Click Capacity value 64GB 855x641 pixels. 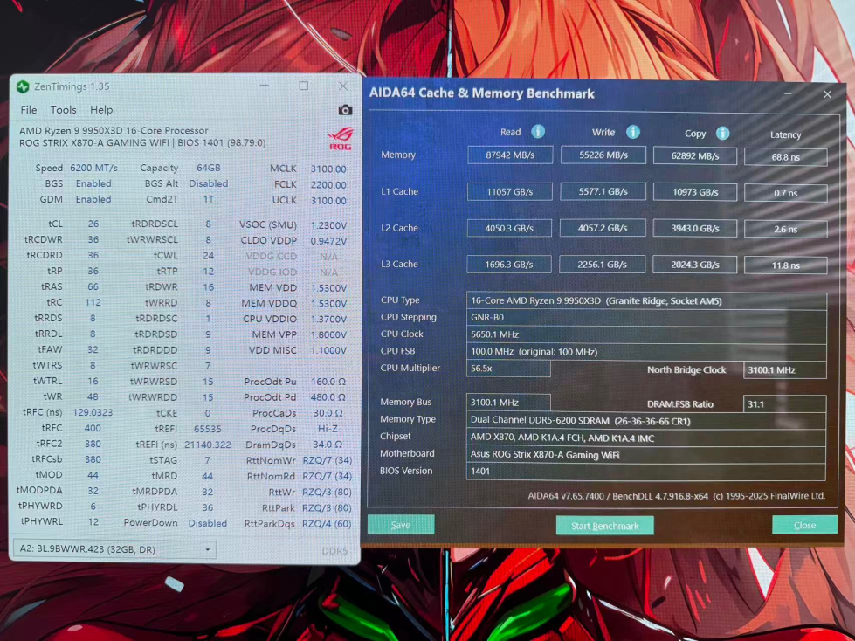(209, 168)
